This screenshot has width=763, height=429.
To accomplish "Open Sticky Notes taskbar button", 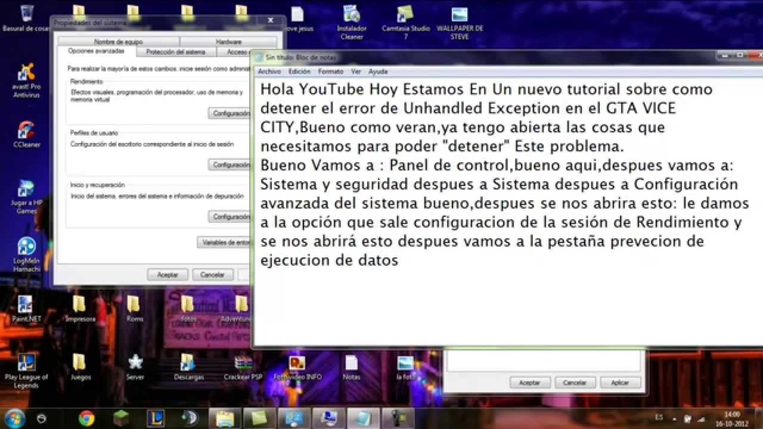I will pos(259,418).
